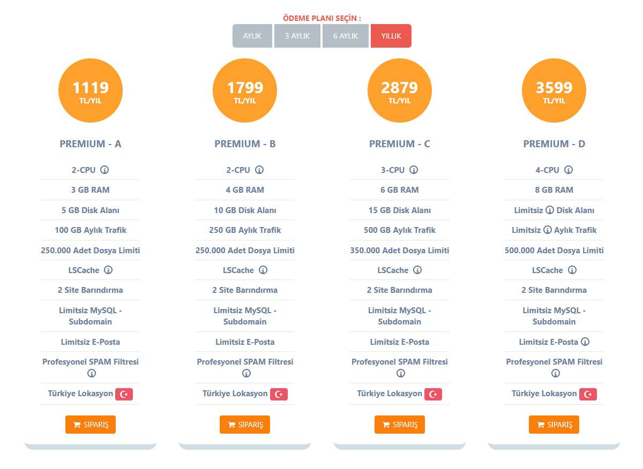The height and width of the screenshot is (469, 643).
Task: Click info icon next to Premium-D 4-CPU
Action: click(569, 170)
